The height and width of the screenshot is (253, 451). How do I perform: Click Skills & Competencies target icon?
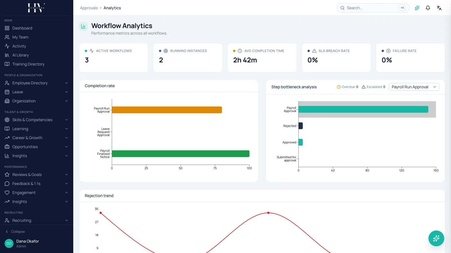point(7,120)
